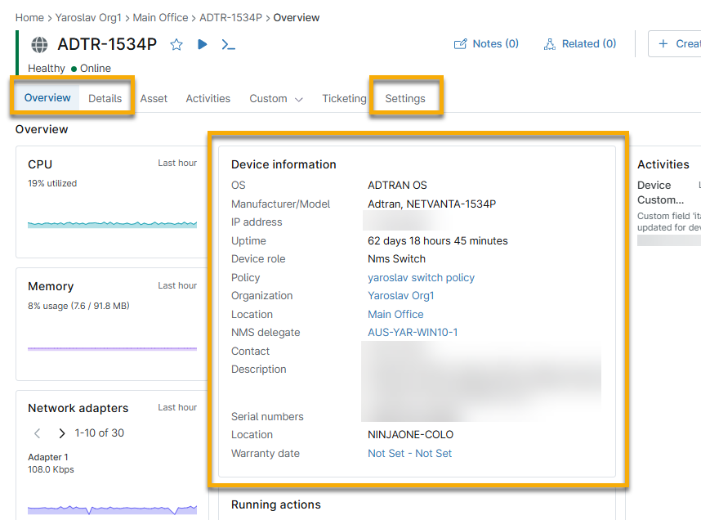Viewport: 701px width, 520px height.
Task: Go to next network adapters page
Action: coord(61,433)
